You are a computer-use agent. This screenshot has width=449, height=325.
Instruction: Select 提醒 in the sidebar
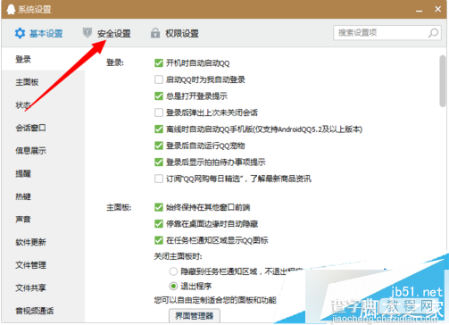pyautogui.click(x=44, y=173)
